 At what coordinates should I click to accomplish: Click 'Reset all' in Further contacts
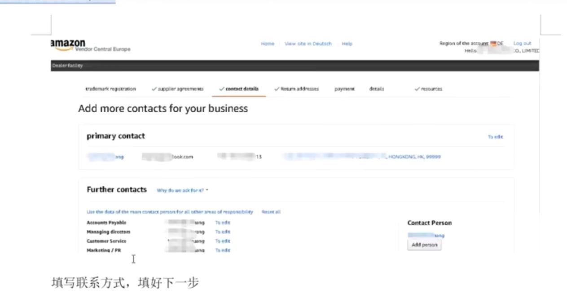point(271,211)
